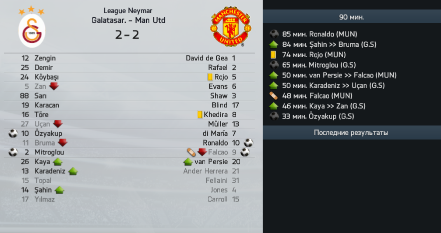Image resolution: width=441 pixels, height=233 pixels.
Task: Click the red arrow next to Bruma
Action: pyautogui.click(x=62, y=142)
